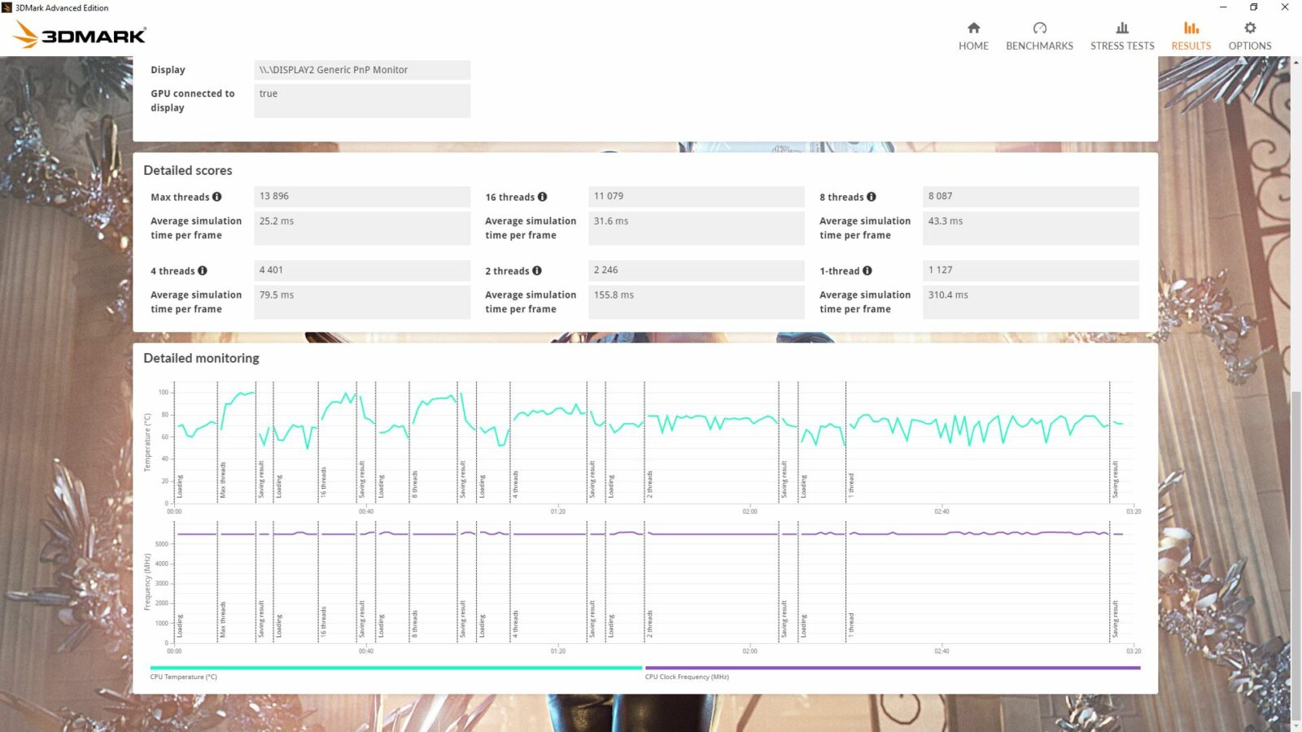
Task: Toggle the CPU Temperature legend entry
Action: [183, 677]
